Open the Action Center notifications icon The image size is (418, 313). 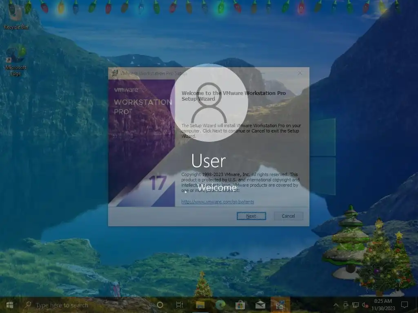405,305
